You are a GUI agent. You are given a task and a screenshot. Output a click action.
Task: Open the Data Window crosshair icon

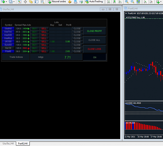pos(25,2)
